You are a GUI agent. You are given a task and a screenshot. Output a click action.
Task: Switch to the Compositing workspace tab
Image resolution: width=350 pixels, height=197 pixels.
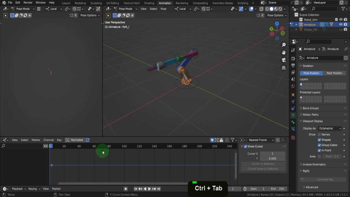(200, 3)
